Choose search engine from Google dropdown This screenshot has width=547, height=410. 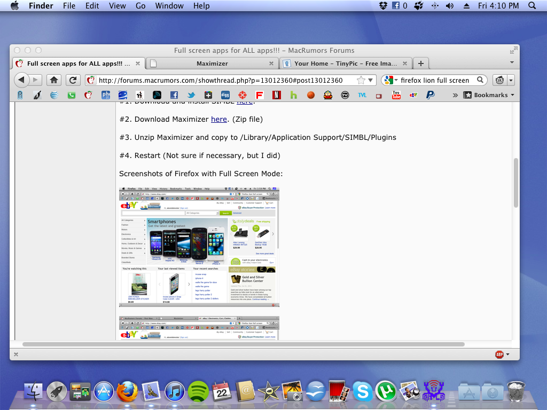390,80
